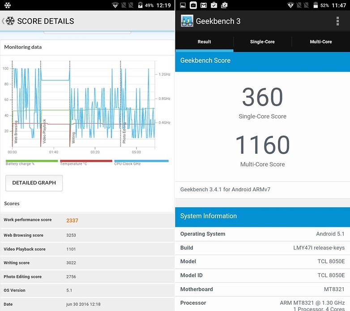Tap the 01:40 time label on graph

[x=54, y=152]
